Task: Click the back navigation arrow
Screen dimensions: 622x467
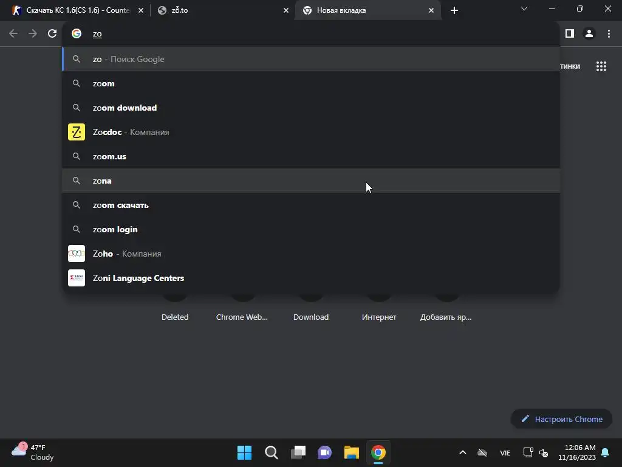Action: point(13,34)
